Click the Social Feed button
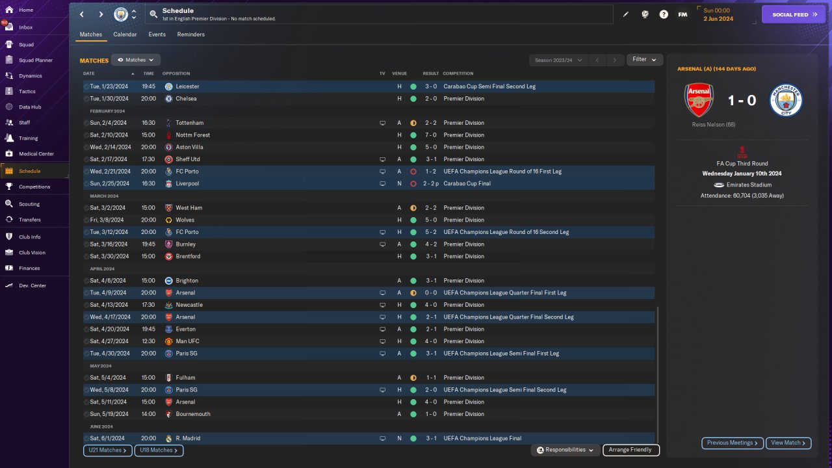Image resolution: width=832 pixels, height=468 pixels. coord(793,14)
